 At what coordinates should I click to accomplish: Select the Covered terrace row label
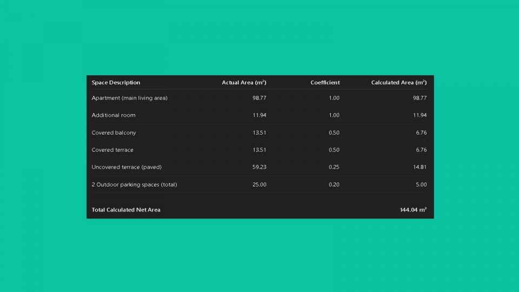coord(112,150)
